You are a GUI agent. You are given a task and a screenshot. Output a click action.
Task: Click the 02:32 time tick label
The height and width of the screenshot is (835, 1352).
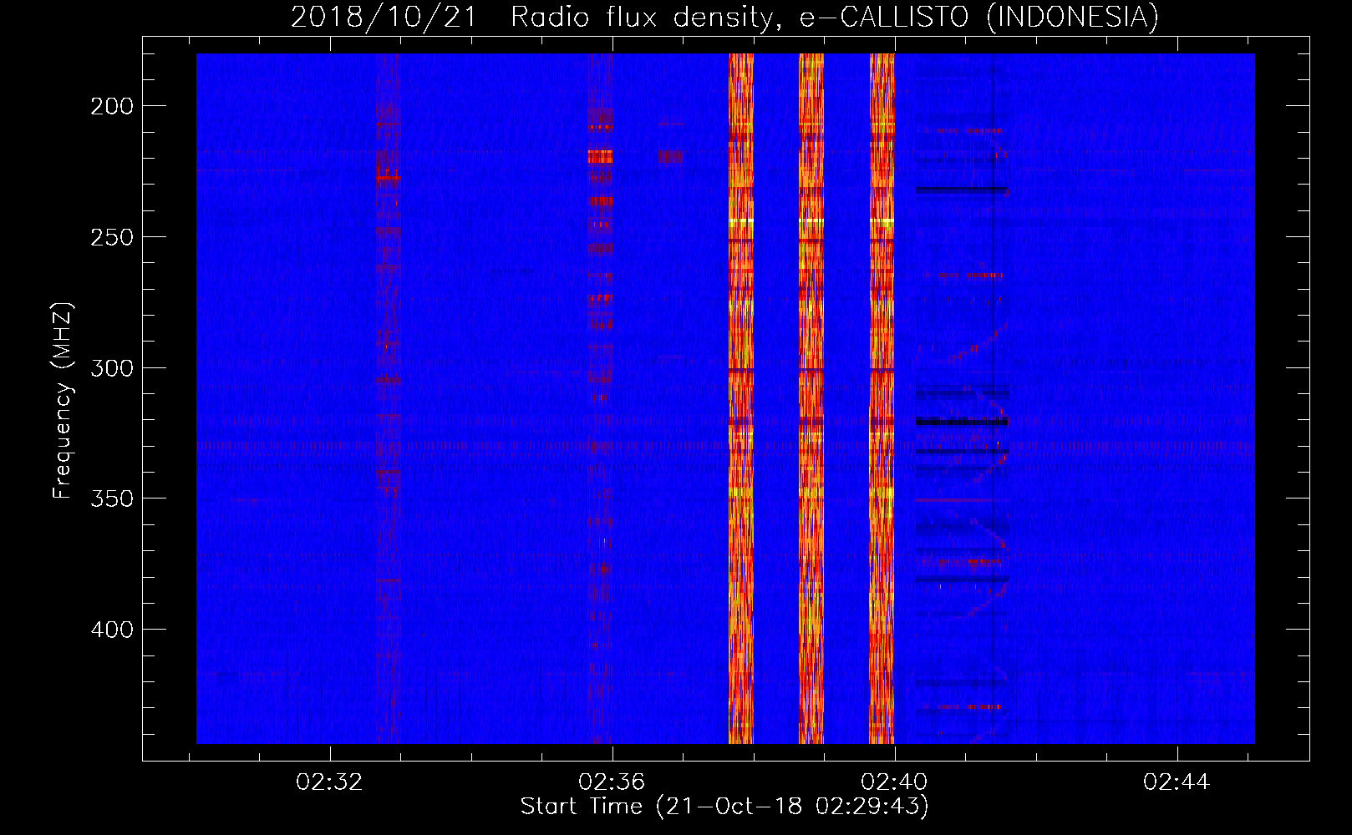(329, 782)
